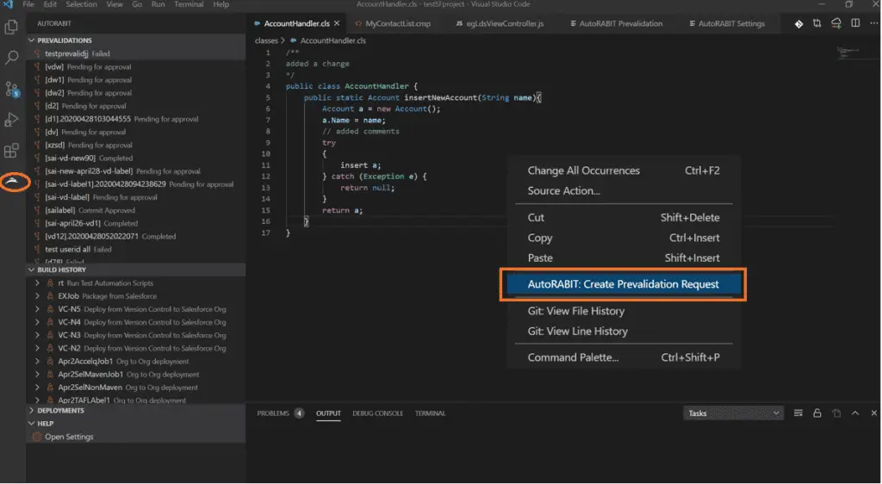The height and width of the screenshot is (484, 882).
Task: Click the Open Settings gear icon
Action: 37,437
